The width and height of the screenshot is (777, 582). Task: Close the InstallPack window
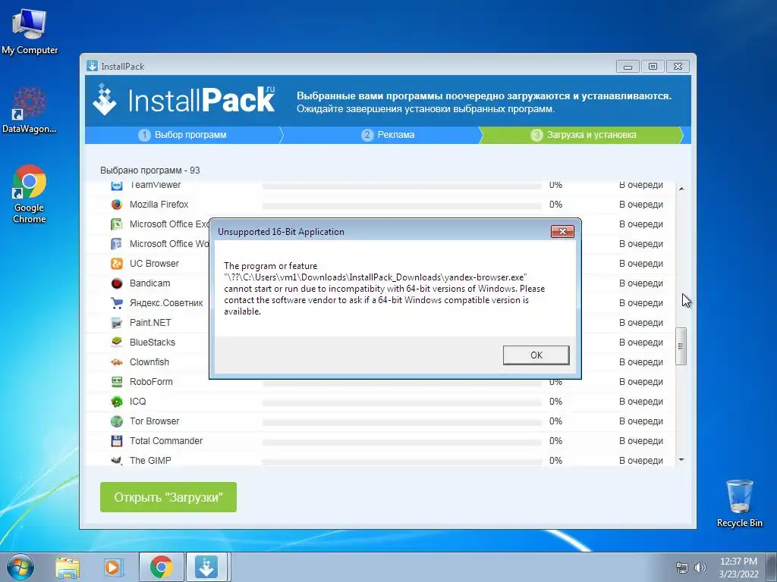pyautogui.click(x=678, y=67)
